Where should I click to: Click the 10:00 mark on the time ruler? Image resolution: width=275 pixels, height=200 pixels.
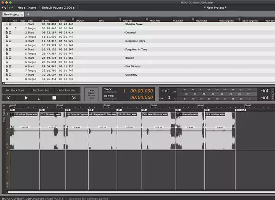(x=60, y=106)
